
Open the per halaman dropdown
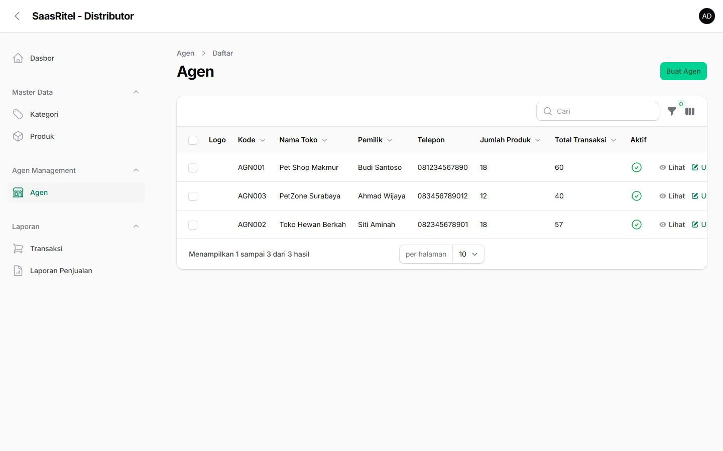pos(468,254)
